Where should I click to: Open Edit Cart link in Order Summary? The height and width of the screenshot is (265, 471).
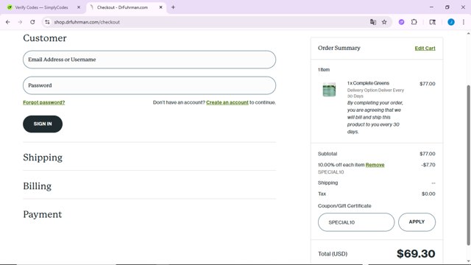(x=425, y=49)
